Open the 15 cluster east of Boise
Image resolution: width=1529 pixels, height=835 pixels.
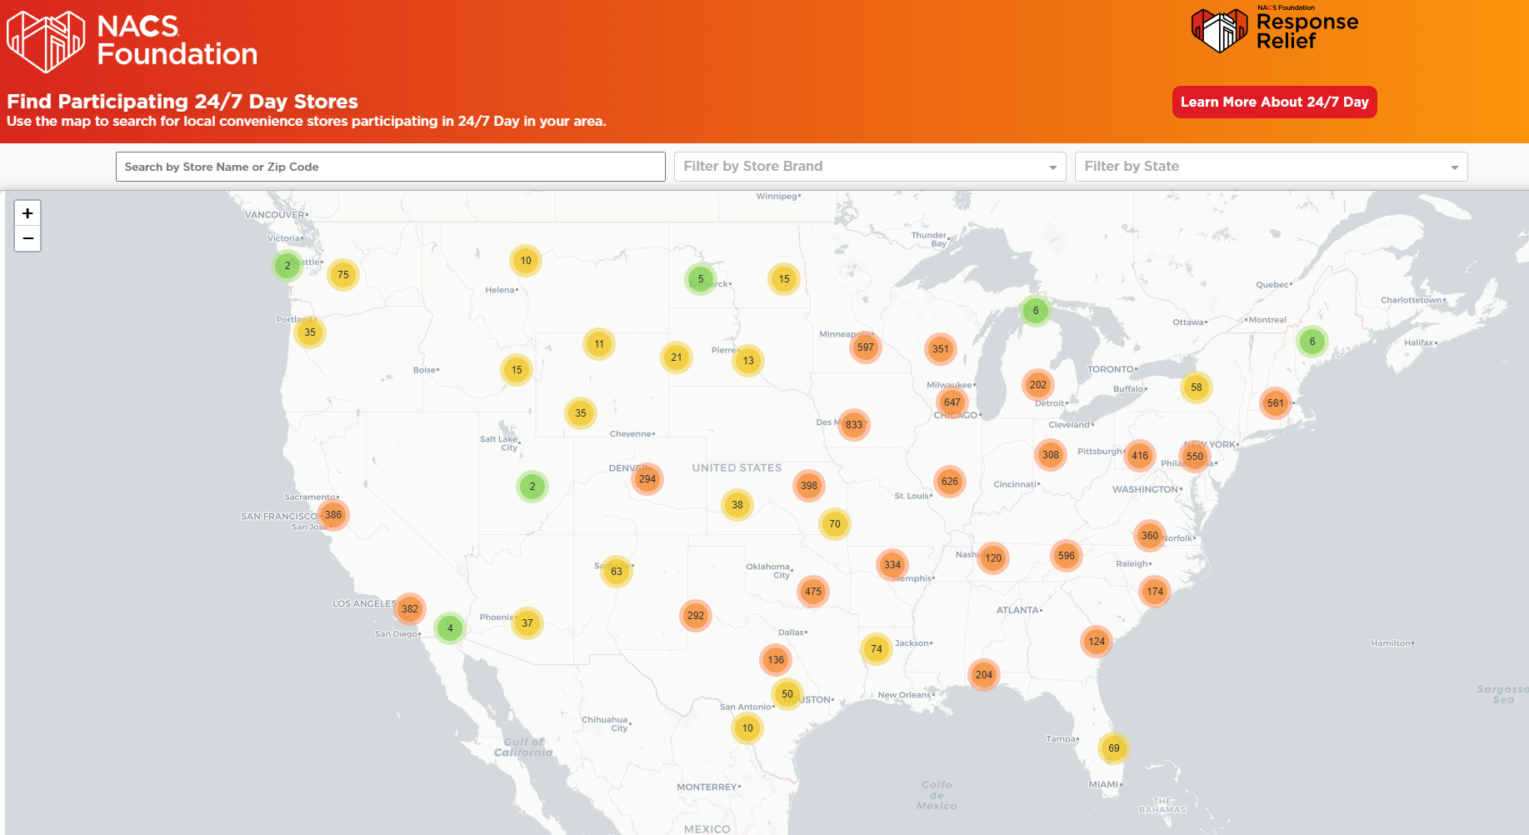click(517, 370)
